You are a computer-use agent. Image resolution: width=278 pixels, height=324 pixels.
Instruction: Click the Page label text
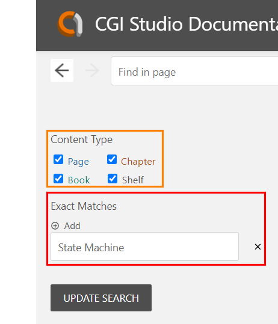pos(78,162)
